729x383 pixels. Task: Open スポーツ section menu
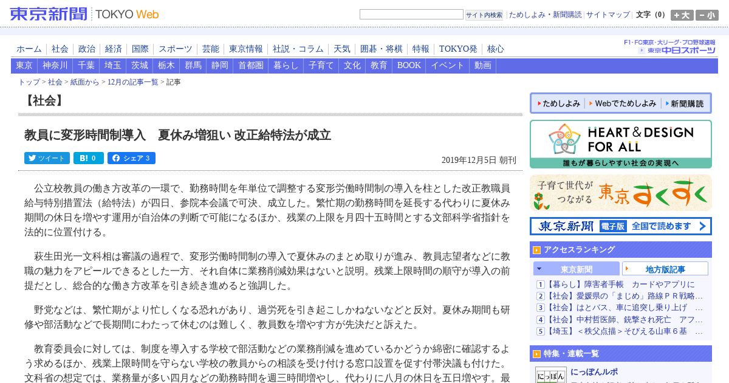176,49
